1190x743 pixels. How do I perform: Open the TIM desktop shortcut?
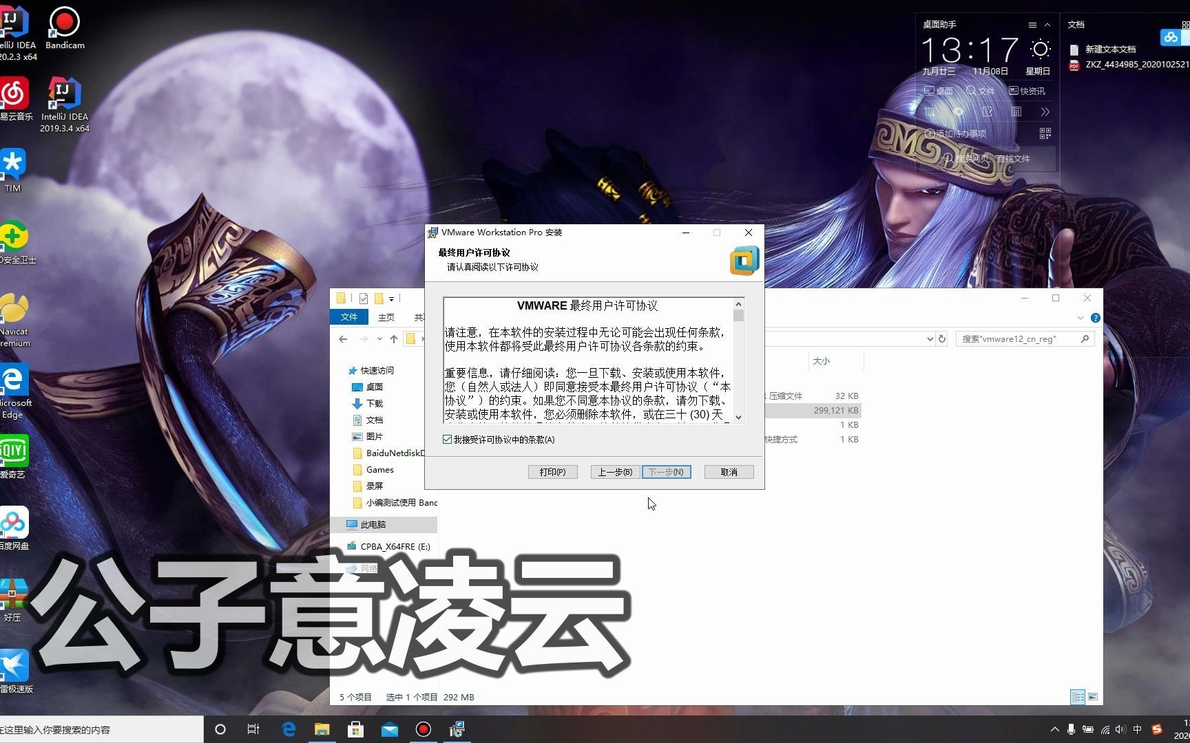13,170
